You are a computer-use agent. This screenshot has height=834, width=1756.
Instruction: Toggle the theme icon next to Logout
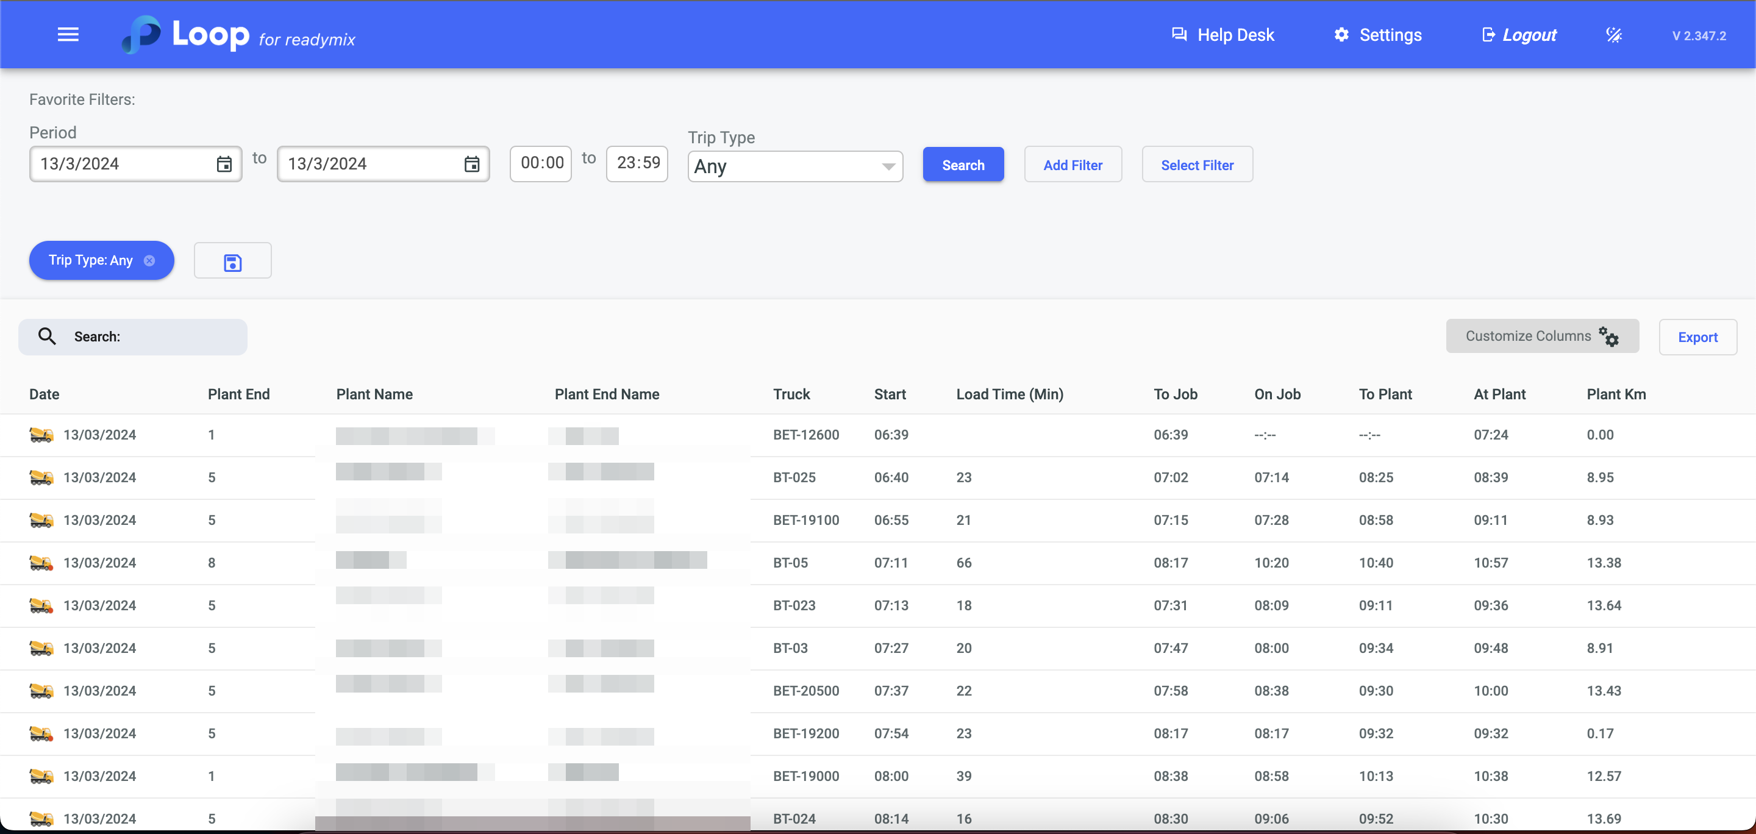(x=1613, y=35)
